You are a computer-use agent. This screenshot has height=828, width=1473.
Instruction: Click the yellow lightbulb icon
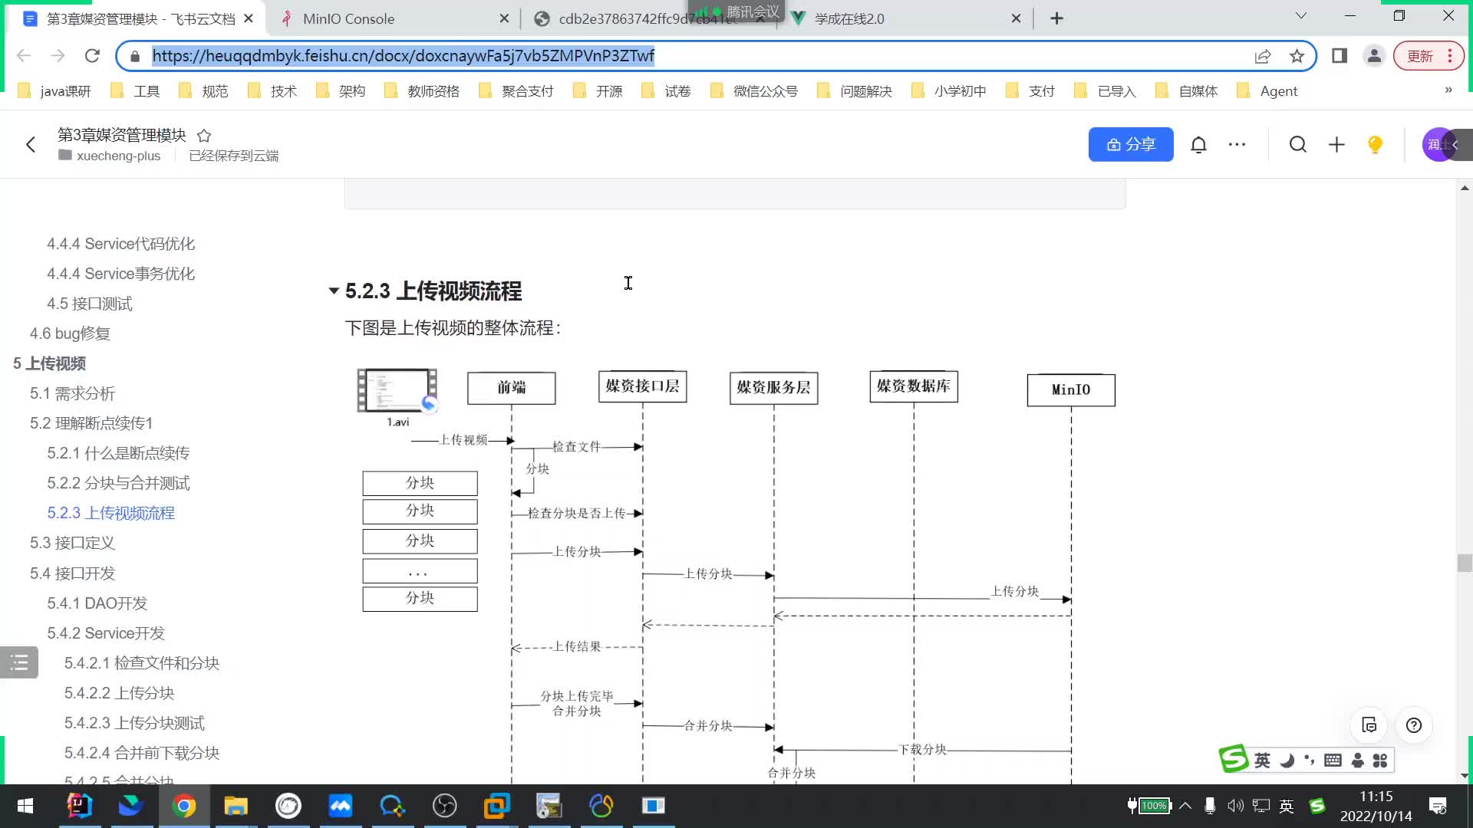point(1375,144)
